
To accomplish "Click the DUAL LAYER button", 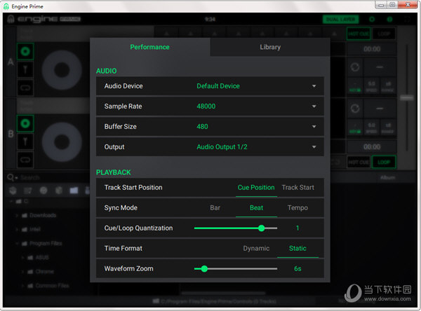I will (340, 20).
